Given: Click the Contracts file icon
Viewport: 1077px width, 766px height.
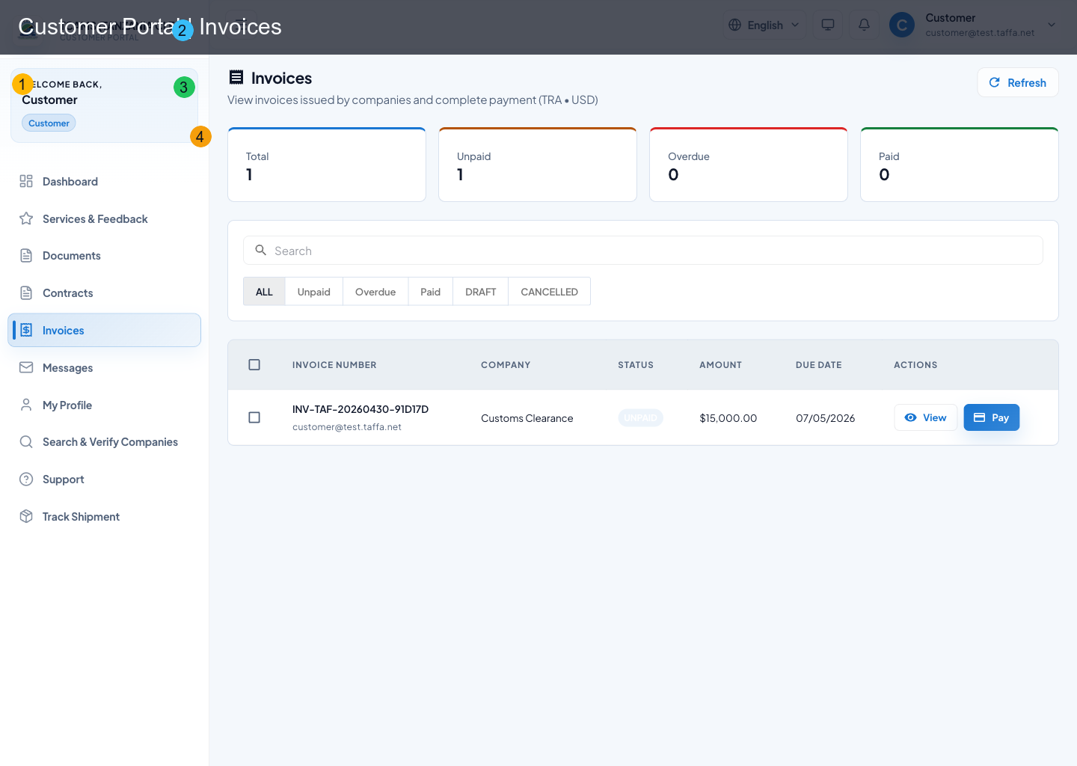Looking at the screenshot, I should coord(26,293).
